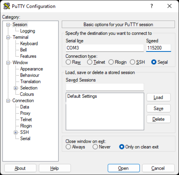Click the Serial line input field
Screen dimensions: 179x175
coord(104,48)
